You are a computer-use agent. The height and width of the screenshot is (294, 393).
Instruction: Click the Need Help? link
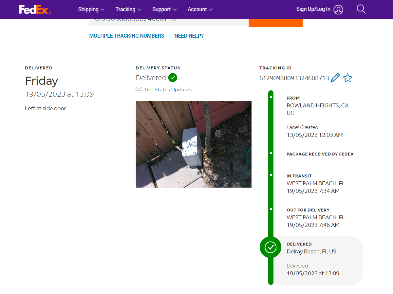coord(189,36)
